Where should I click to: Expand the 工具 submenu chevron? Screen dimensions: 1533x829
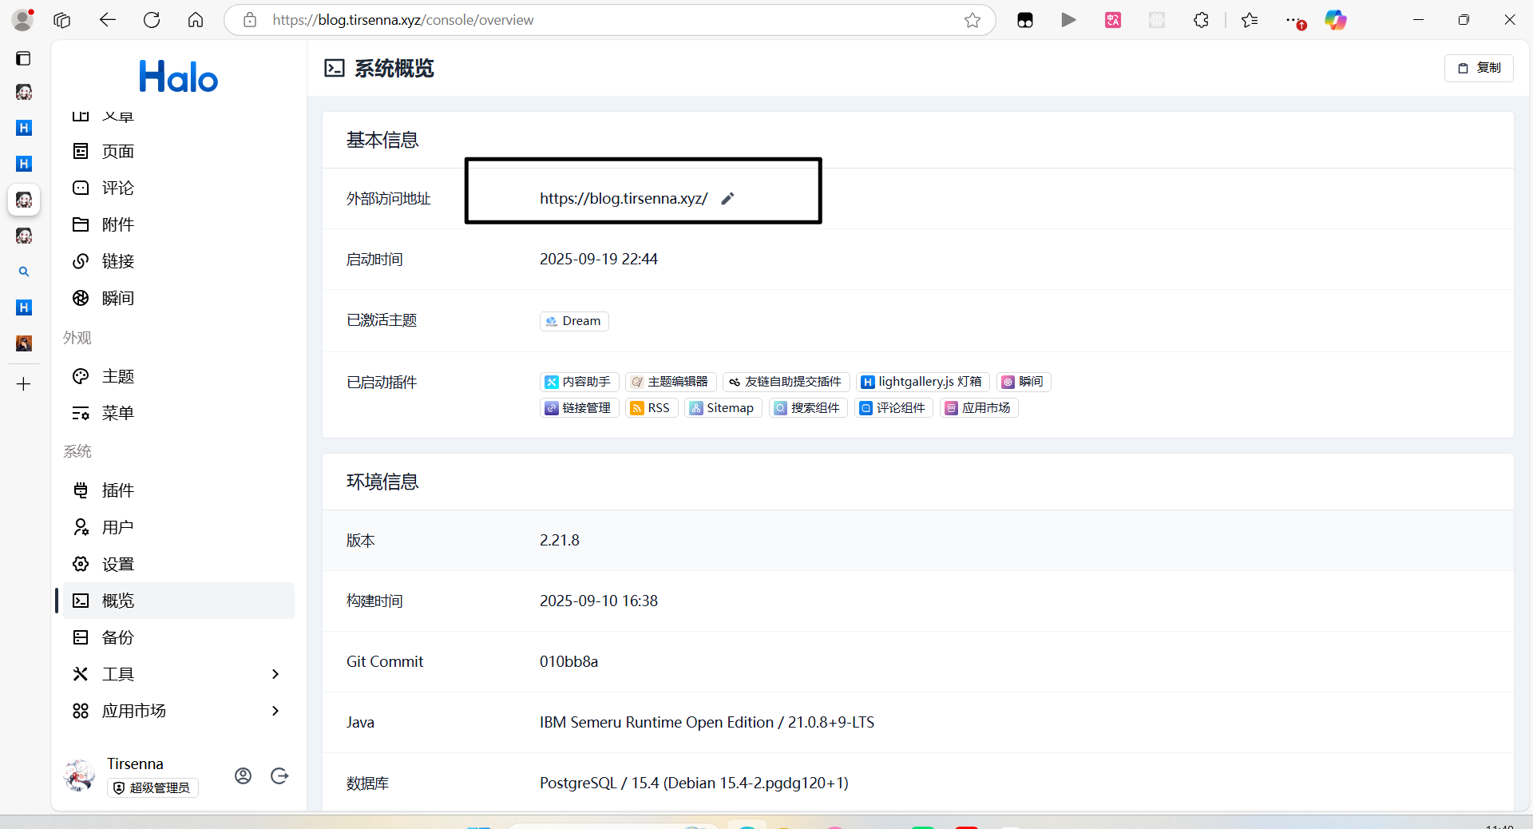tap(275, 674)
